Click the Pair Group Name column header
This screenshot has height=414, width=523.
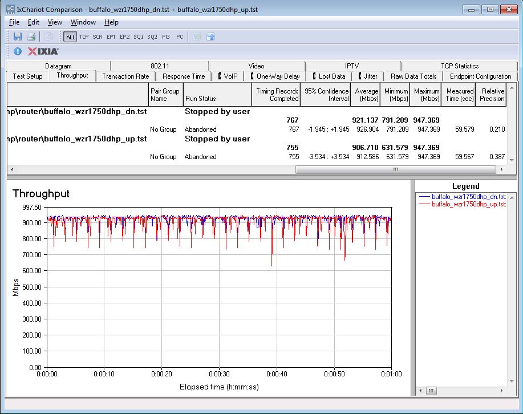pos(166,95)
